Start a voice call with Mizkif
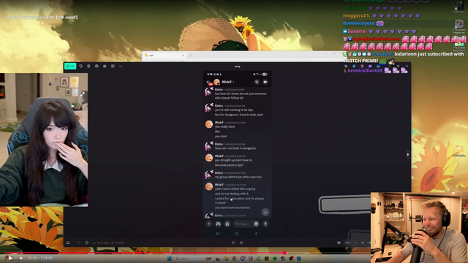The image size is (468, 263). 257,82
